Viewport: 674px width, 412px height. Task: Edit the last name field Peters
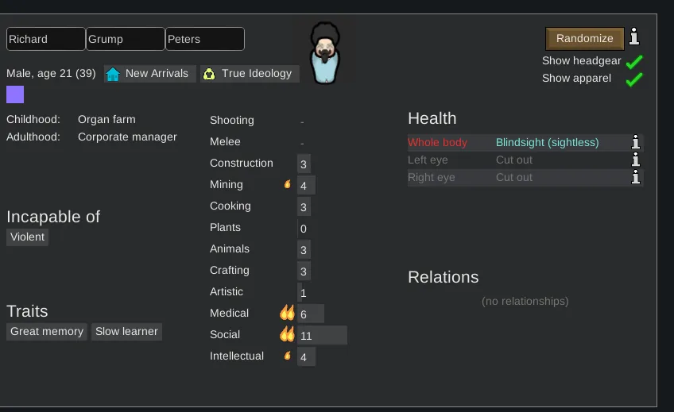[205, 39]
